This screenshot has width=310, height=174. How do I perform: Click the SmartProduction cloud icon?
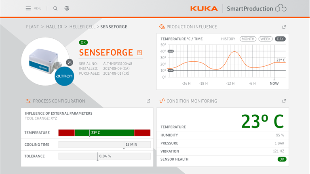coord(280,8)
